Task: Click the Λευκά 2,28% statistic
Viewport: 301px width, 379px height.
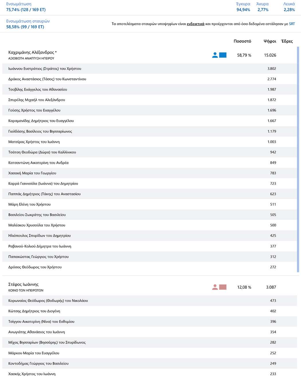Action: (x=289, y=7)
